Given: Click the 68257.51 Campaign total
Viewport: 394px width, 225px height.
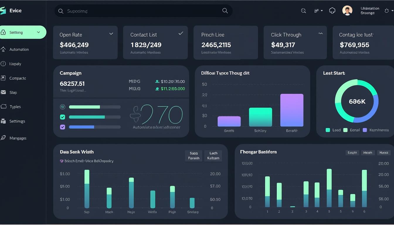Looking at the screenshot, I should tap(72, 84).
